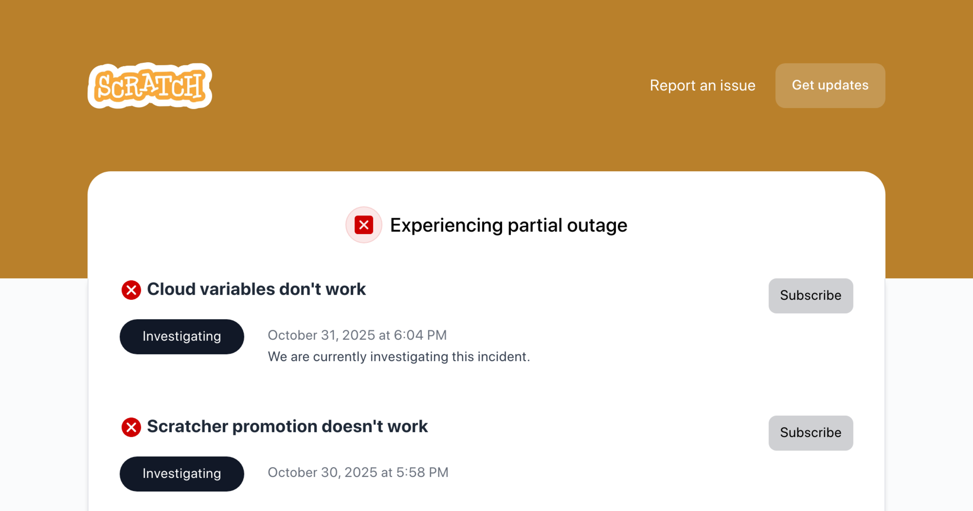The height and width of the screenshot is (511, 973).
Task: Click Investigating badge under Cloud variables
Action: click(182, 337)
